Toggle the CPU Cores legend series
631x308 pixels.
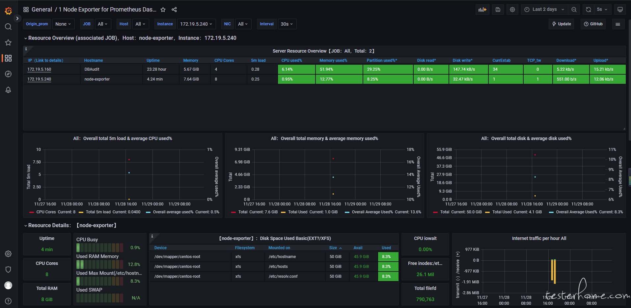point(46,212)
